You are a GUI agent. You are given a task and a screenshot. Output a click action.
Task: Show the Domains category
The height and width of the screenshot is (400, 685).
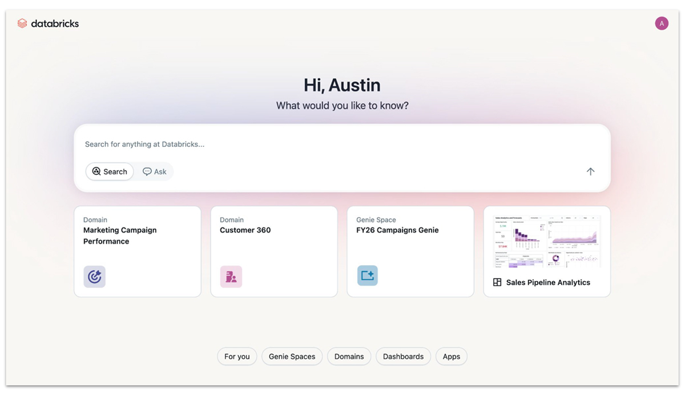click(349, 357)
